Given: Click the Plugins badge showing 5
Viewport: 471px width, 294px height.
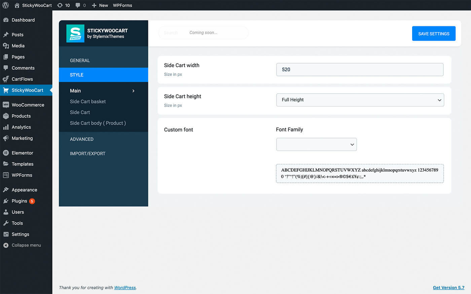Looking at the screenshot, I should click(x=32, y=201).
